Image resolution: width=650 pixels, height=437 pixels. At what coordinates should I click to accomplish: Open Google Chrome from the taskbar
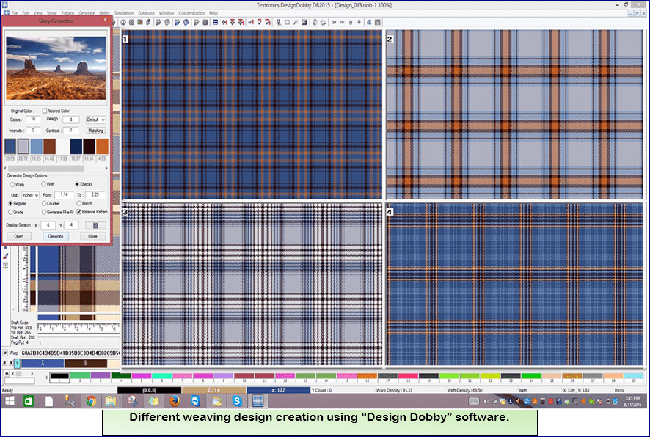[91, 401]
